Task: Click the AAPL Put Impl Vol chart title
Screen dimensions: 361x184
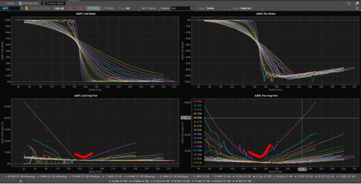Action: click(x=266, y=96)
